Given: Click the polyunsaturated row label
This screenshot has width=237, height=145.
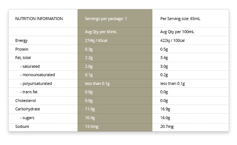Looking at the screenshot, I should (36, 84).
